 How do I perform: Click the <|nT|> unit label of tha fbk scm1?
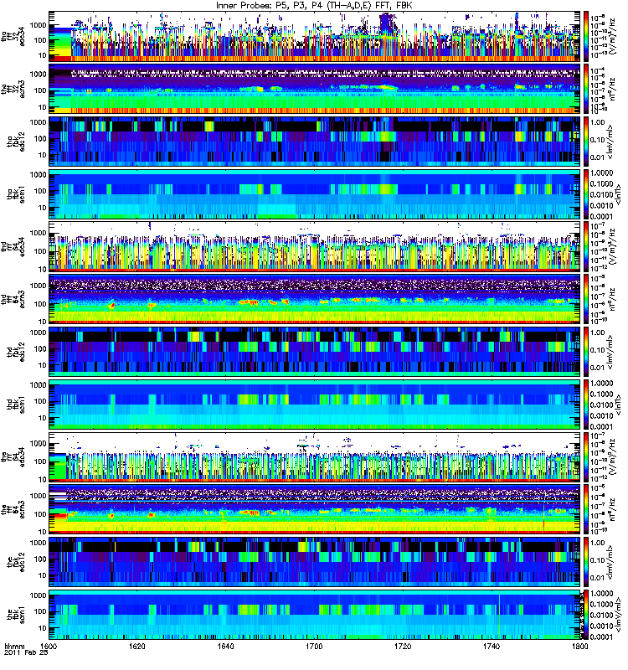pos(617,194)
